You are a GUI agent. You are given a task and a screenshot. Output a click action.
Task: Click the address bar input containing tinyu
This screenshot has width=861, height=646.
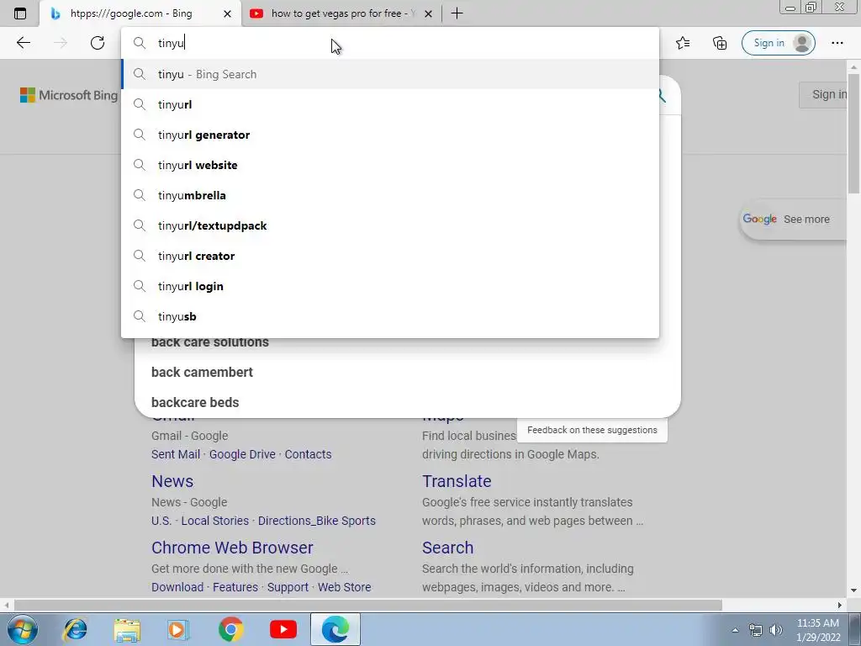[390, 43]
